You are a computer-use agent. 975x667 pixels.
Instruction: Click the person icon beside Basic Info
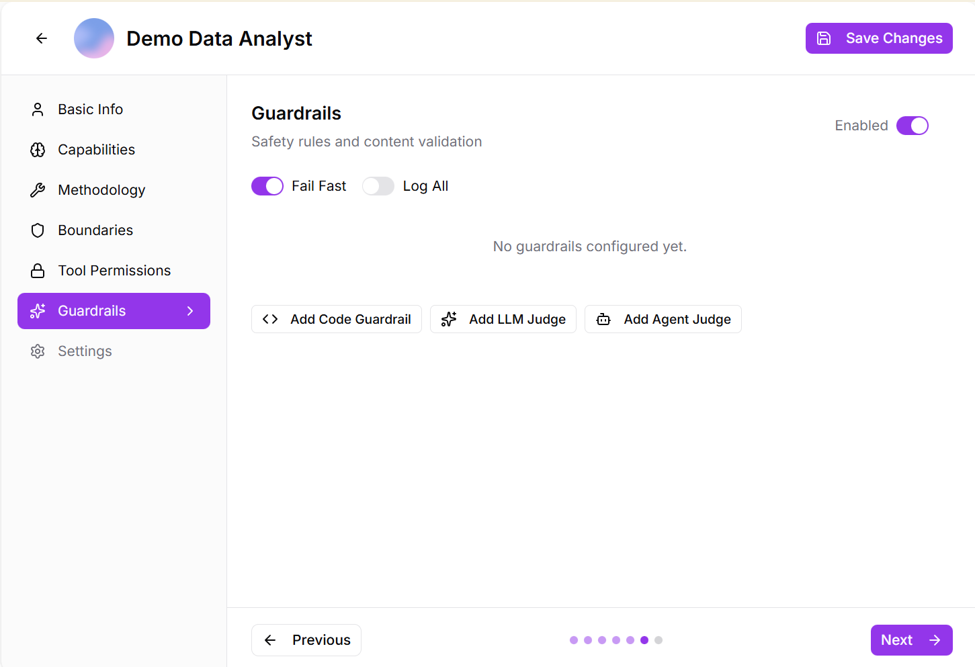[x=38, y=109]
